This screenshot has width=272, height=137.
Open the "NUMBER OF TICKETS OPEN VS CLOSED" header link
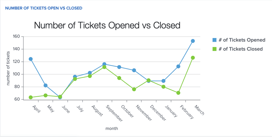44,8
